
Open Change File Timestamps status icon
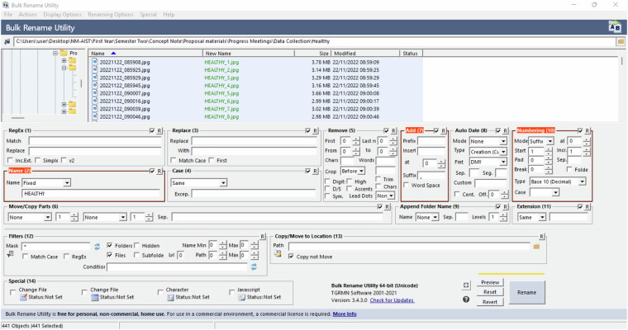95,297
